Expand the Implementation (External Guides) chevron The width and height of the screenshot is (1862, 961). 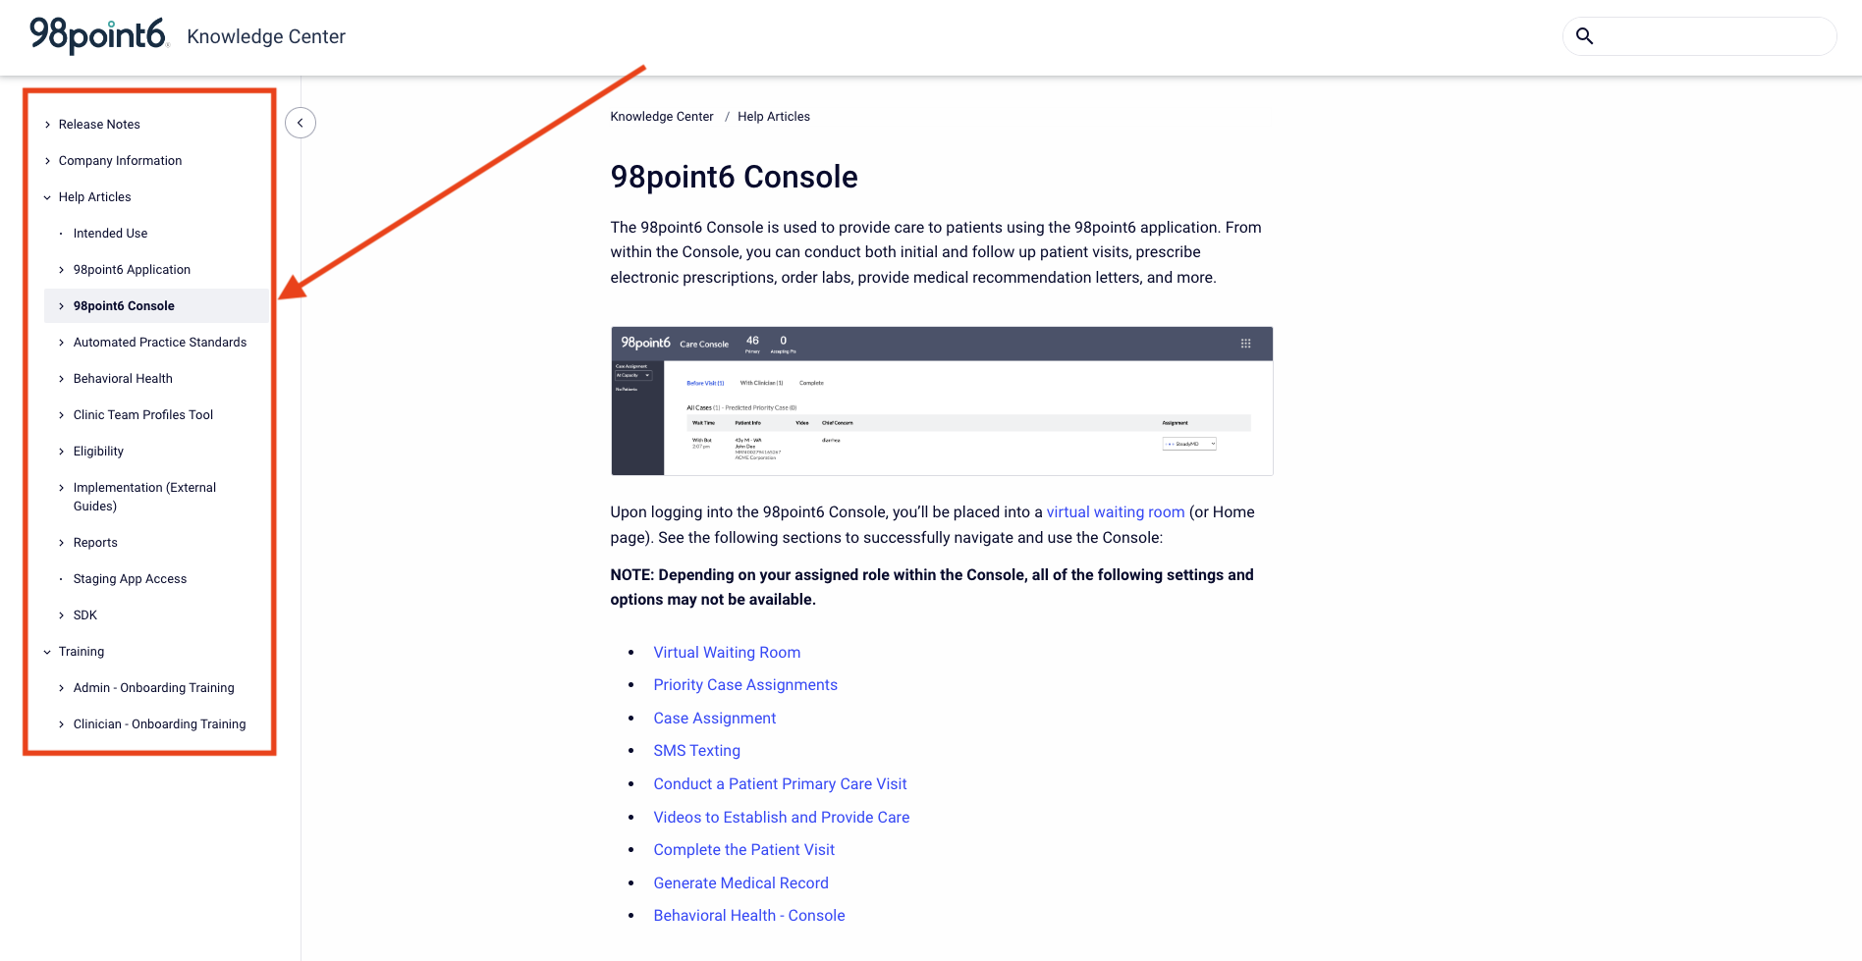point(62,488)
